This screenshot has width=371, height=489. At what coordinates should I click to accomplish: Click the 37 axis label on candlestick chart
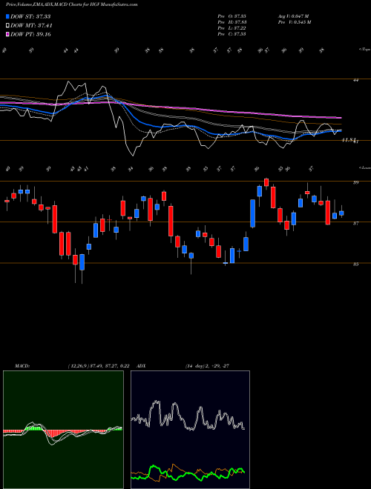[355, 223]
